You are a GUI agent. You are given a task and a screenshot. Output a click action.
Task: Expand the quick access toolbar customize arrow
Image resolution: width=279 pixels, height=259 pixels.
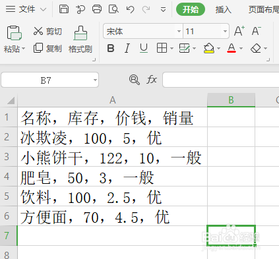click(x=163, y=10)
